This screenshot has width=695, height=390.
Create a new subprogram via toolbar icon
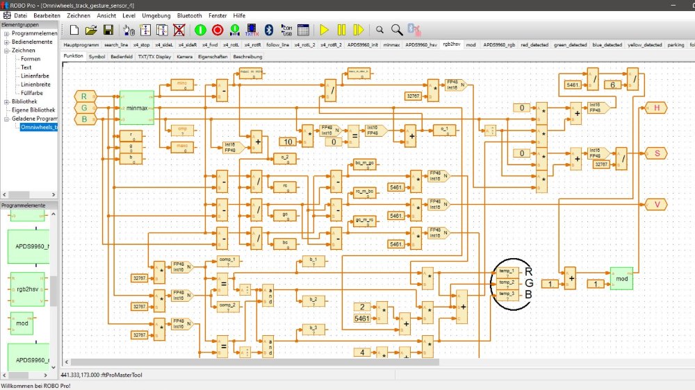[x=145, y=30]
